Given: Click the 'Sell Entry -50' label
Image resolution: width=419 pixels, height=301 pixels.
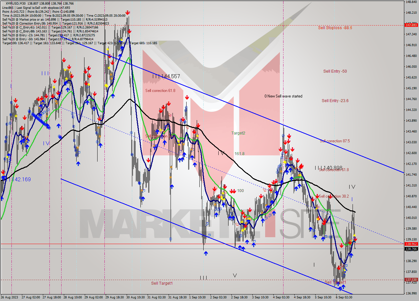Looking at the screenshot, I should point(335,71).
